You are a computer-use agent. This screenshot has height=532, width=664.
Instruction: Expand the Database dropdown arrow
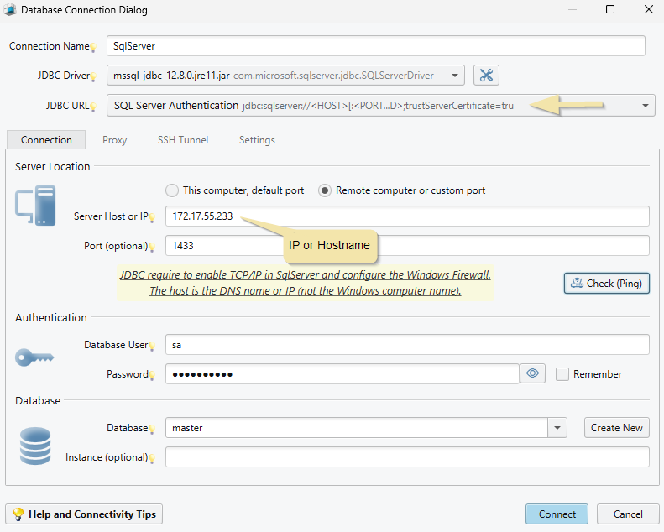557,428
